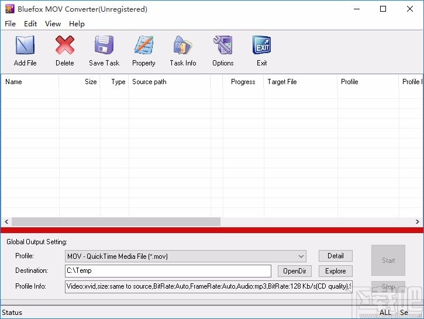Click the Progress column header
Viewport: 424px width, 319px height.
[x=243, y=82]
